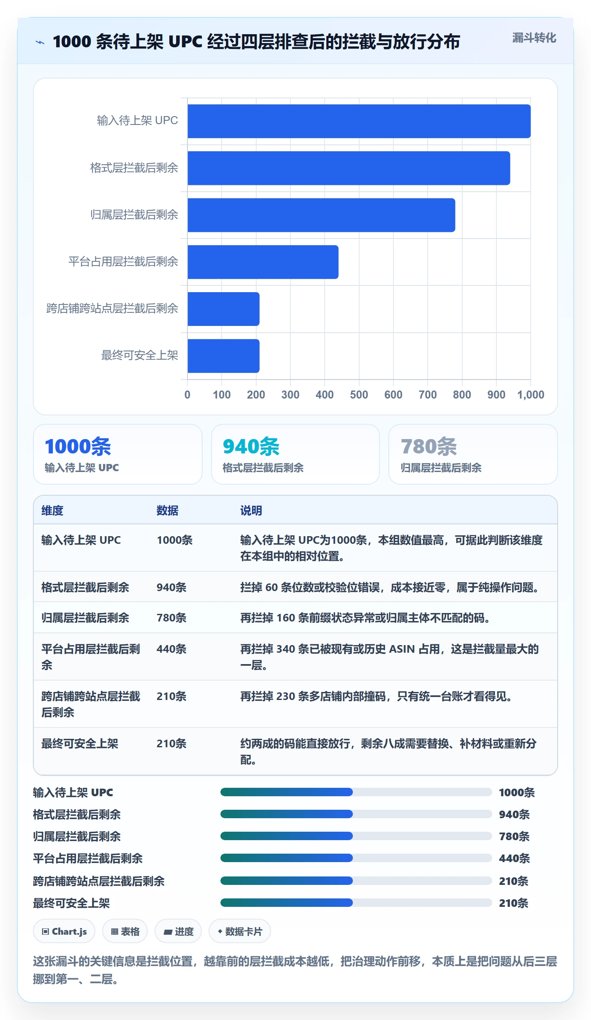Click the 最终可安全上架 table row label
Screen dimensions: 591x1020
coord(80,743)
